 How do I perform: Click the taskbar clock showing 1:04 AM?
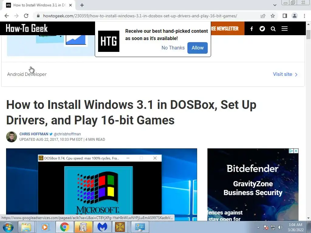tap(296, 227)
